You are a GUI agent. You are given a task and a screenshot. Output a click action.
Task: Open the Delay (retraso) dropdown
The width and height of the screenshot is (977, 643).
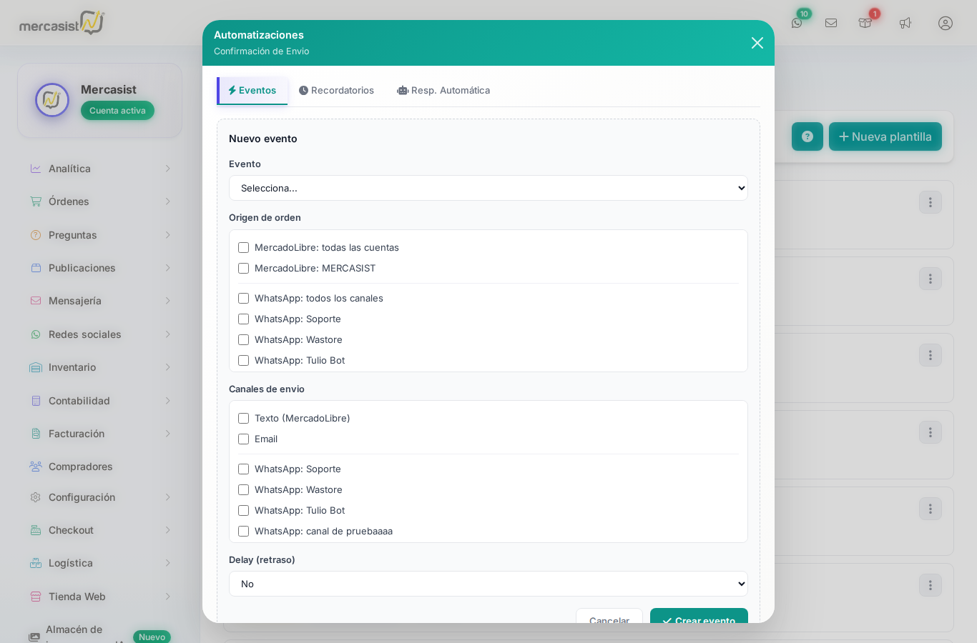[488, 584]
